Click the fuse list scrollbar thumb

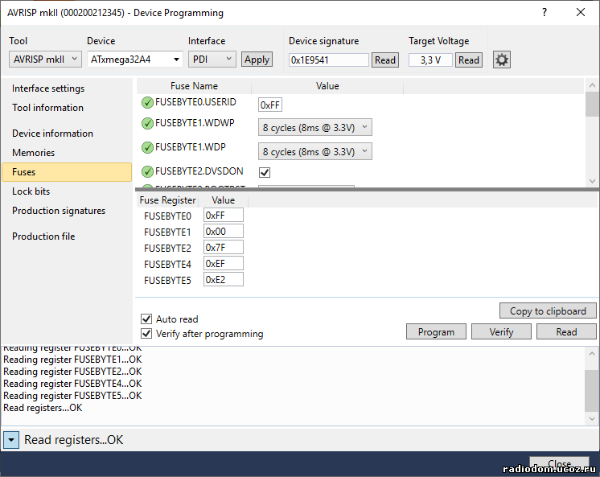click(x=592, y=104)
